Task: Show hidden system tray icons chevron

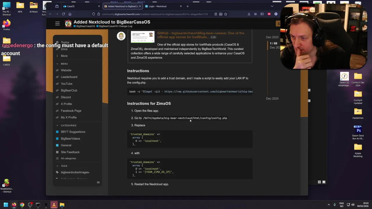Action: 329,205
